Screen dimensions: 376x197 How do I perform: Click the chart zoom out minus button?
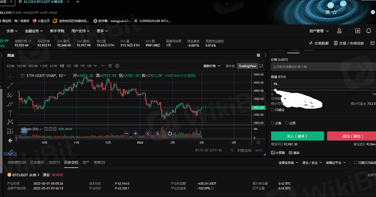(127, 133)
